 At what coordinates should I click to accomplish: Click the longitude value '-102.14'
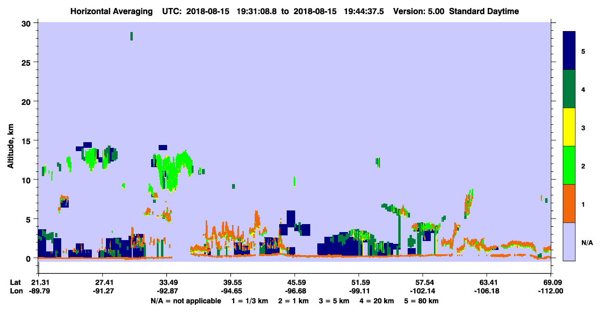pyautogui.click(x=423, y=291)
